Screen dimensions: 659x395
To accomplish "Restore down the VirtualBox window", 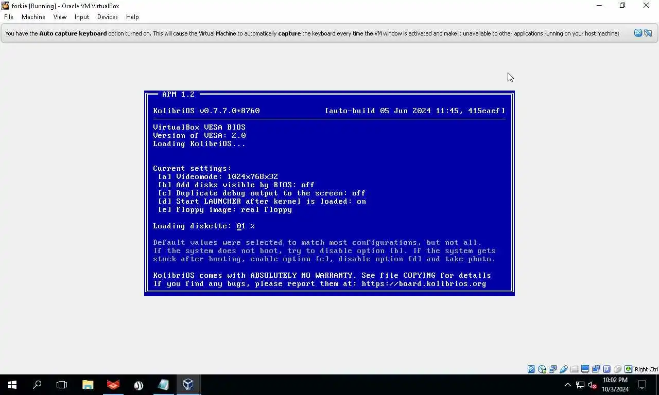I will point(622,6).
